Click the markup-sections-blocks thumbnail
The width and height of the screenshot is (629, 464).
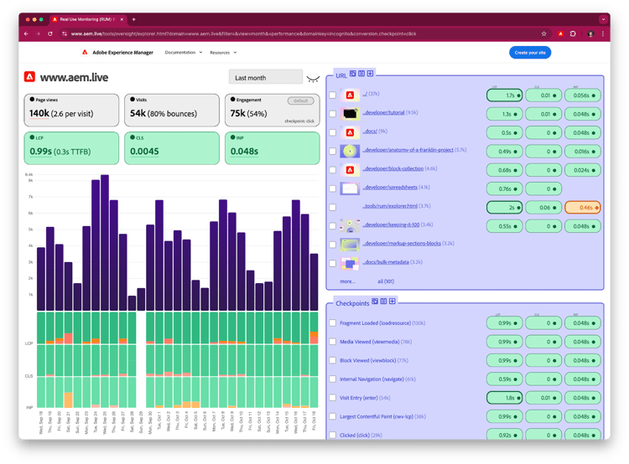point(350,245)
